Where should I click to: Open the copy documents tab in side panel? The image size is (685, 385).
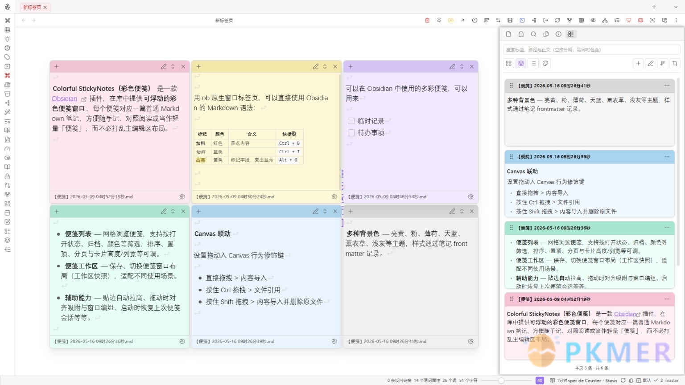[x=546, y=34]
